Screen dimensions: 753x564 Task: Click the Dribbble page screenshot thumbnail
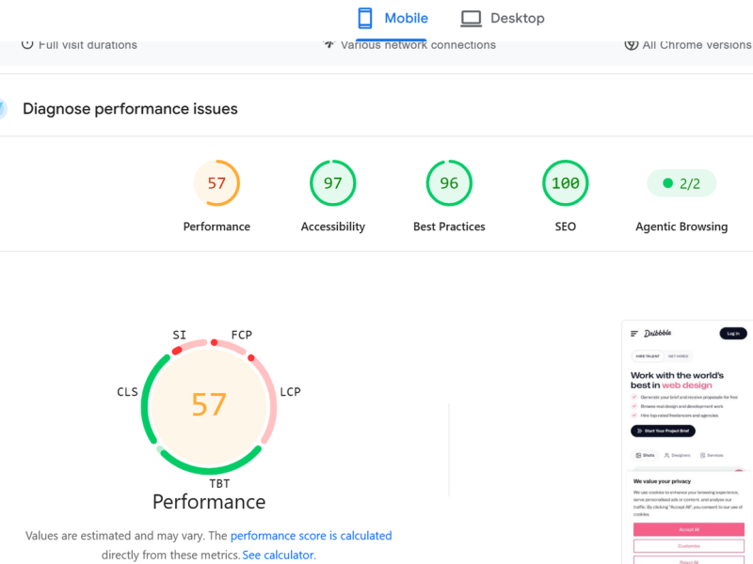[x=687, y=442]
